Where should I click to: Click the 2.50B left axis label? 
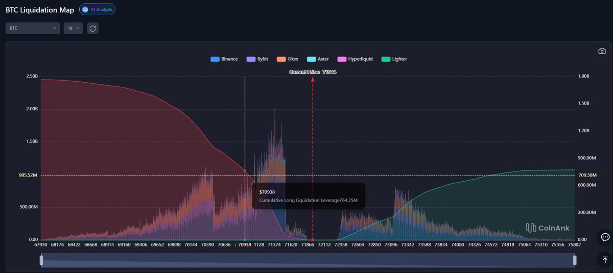tap(32, 77)
